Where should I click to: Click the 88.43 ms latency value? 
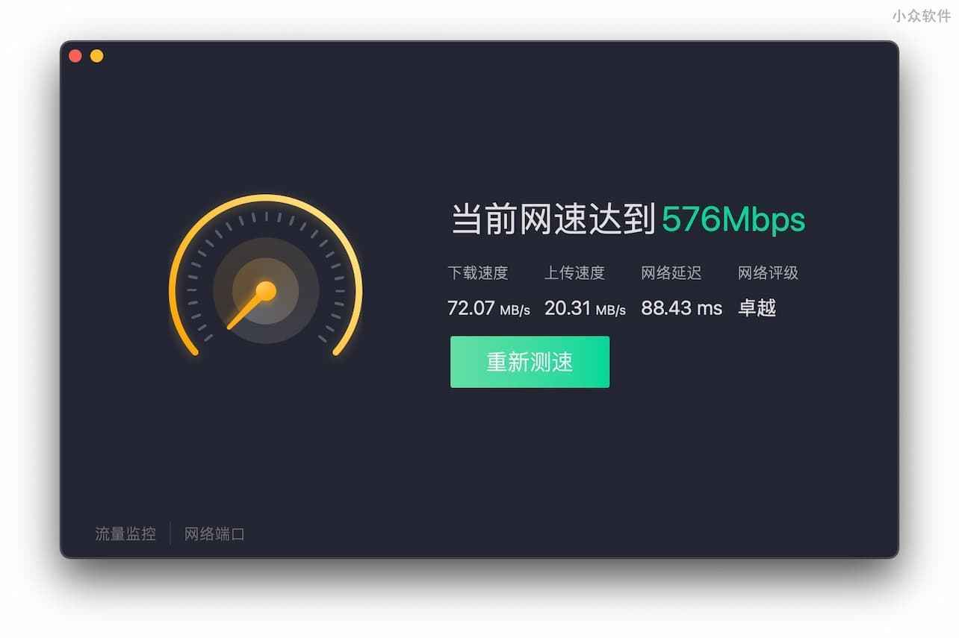pos(682,307)
